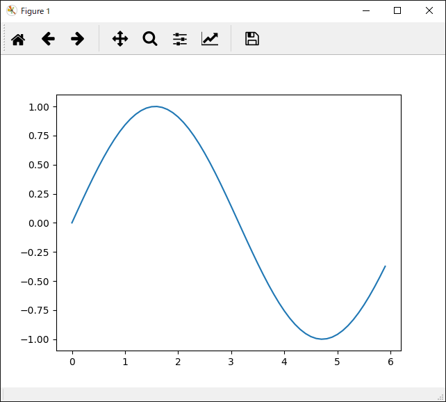Toggle the Zoom to rectangle magnifier tool
The width and height of the screenshot is (446, 402).
[x=150, y=39]
